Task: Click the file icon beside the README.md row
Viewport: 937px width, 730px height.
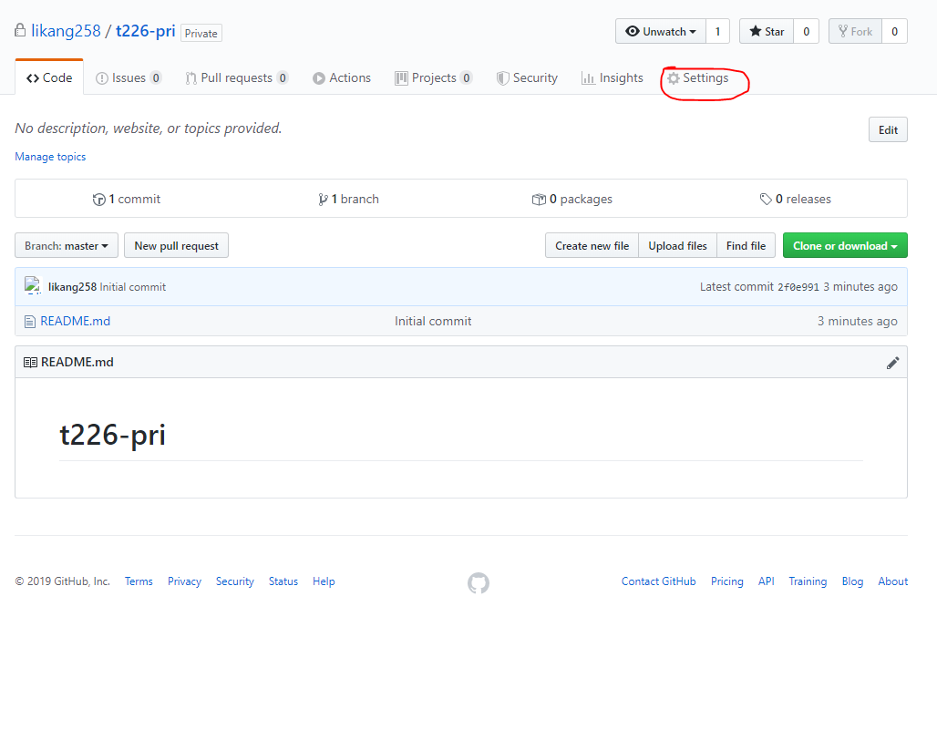Action: tap(30, 322)
